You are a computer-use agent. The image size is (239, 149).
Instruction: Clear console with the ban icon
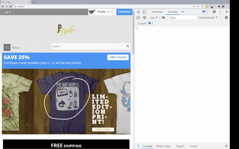[x=145, y=17]
